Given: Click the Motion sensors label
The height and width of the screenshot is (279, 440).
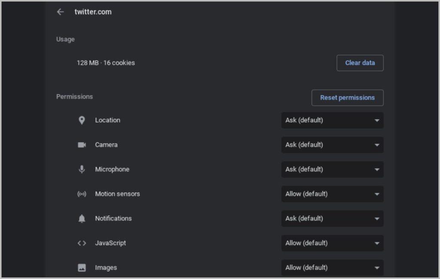Looking at the screenshot, I should pyautogui.click(x=117, y=194).
